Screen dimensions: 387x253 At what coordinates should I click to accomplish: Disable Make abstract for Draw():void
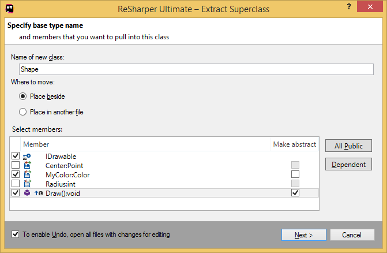point(295,193)
